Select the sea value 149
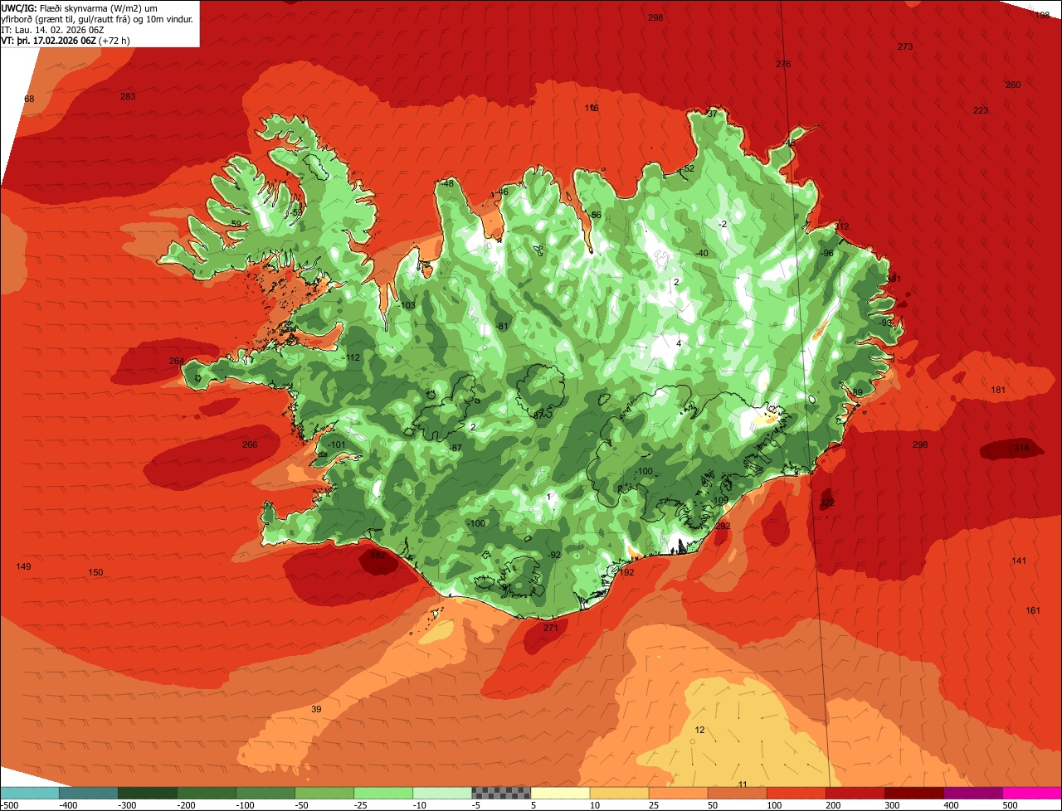 [x=24, y=566]
